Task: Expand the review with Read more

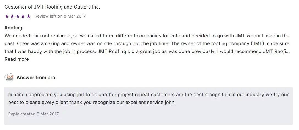Action: pos(17,59)
